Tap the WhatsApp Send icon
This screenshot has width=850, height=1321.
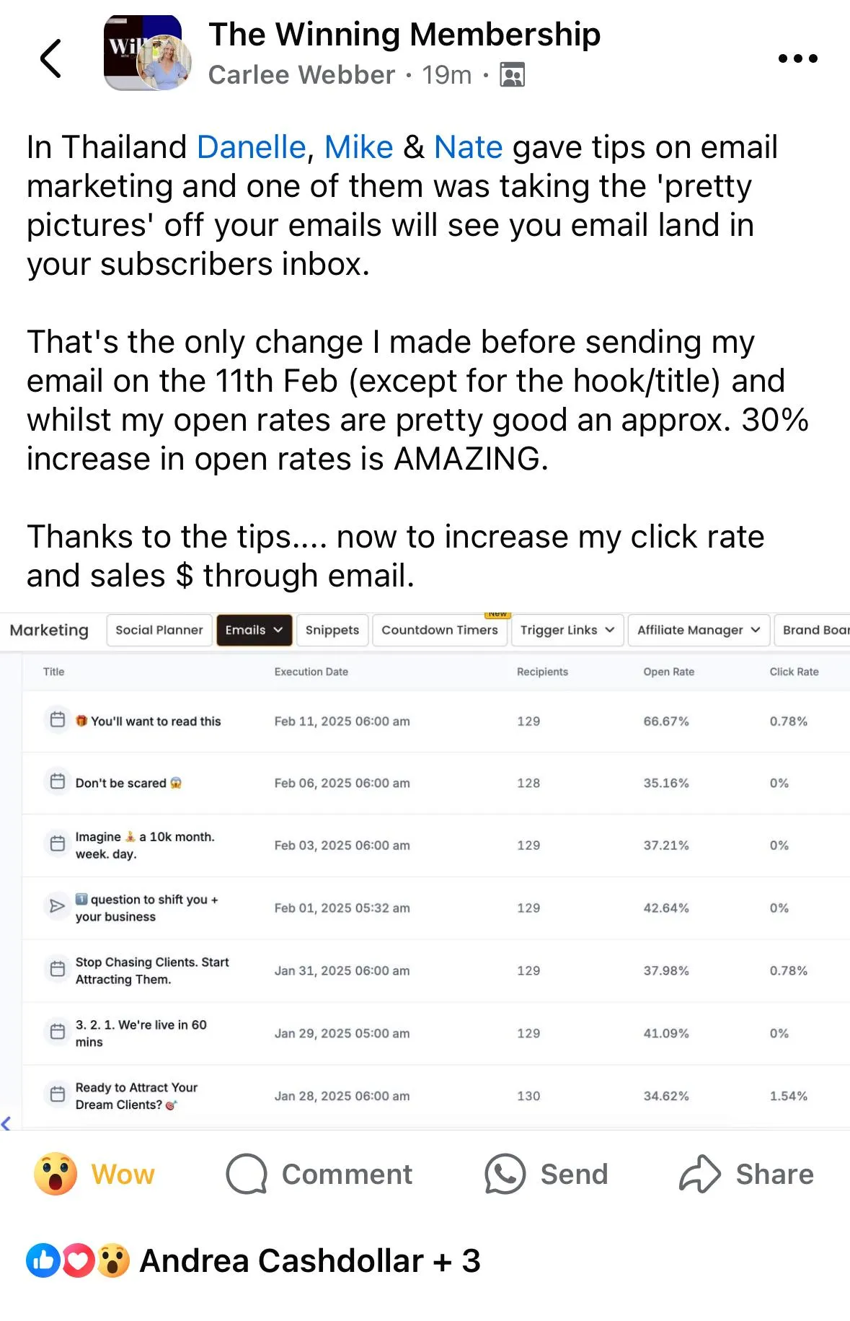click(x=505, y=1174)
